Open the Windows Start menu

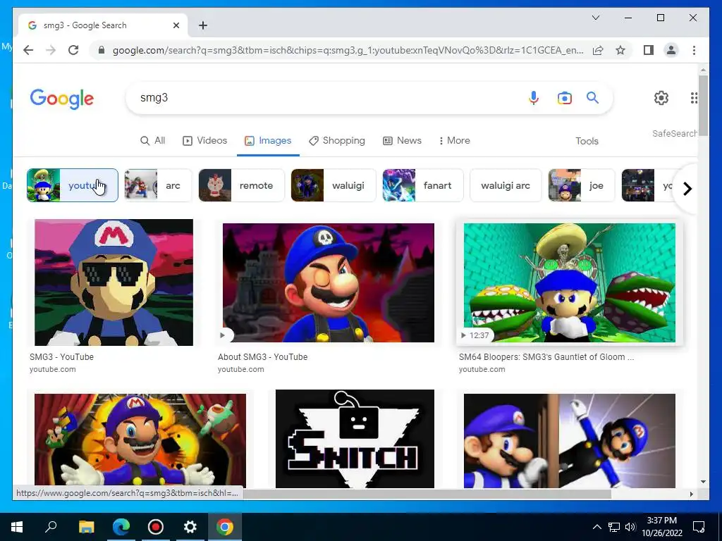click(17, 527)
